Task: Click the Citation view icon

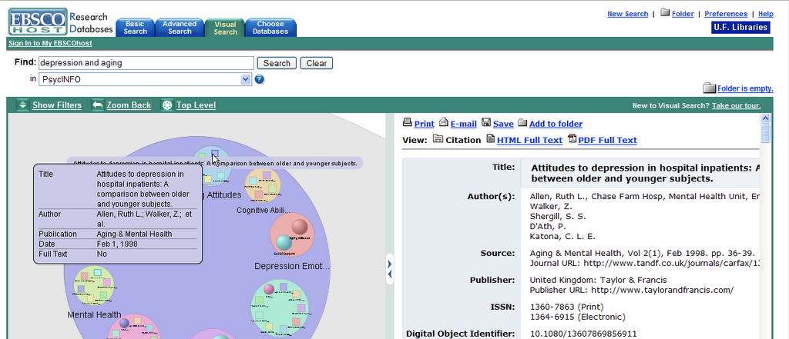Action: pyautogui.click(x=438, y=138)
